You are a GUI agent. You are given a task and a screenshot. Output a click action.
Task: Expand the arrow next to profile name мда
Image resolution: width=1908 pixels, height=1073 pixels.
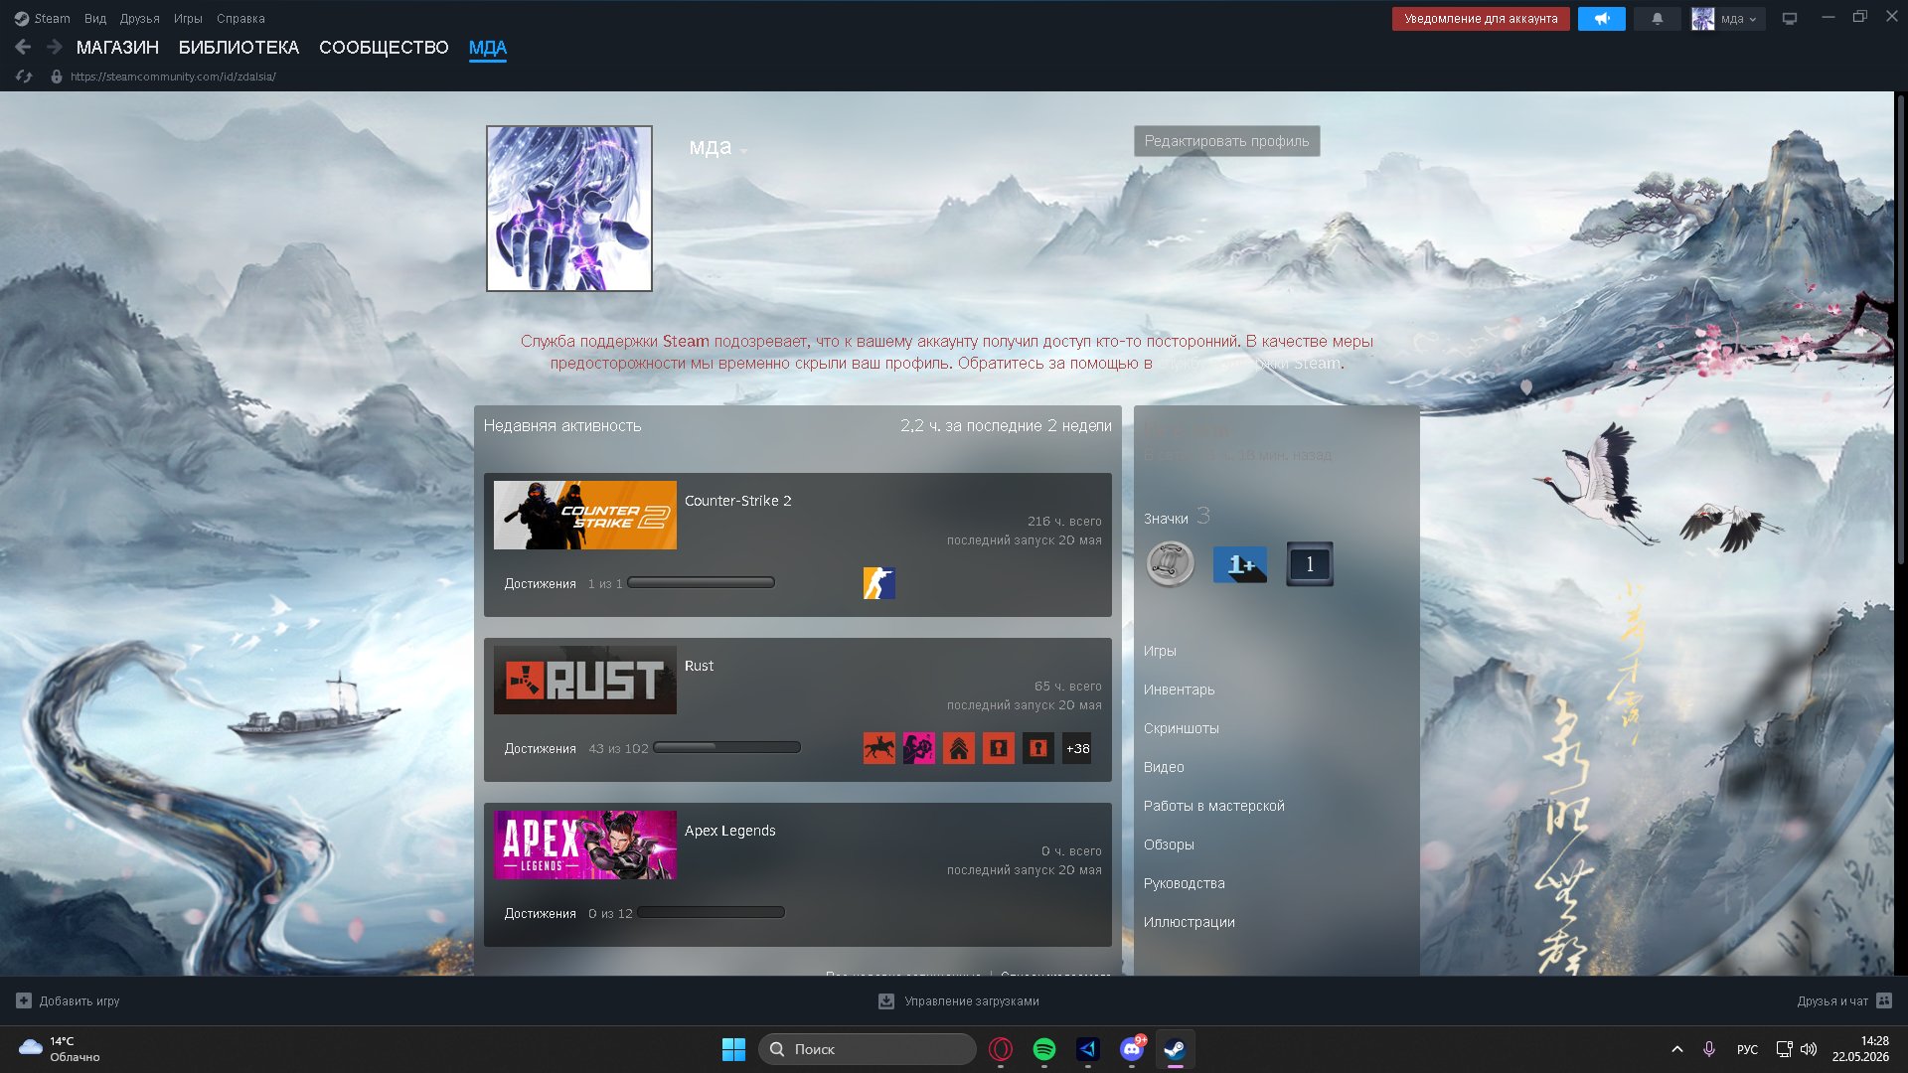pos(744,151)
